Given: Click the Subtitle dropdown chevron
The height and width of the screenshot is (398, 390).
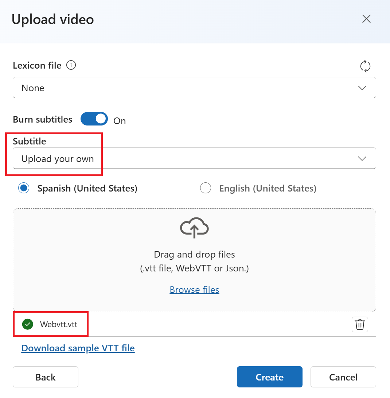Looking at the screenshot, I should click(362, 158).
